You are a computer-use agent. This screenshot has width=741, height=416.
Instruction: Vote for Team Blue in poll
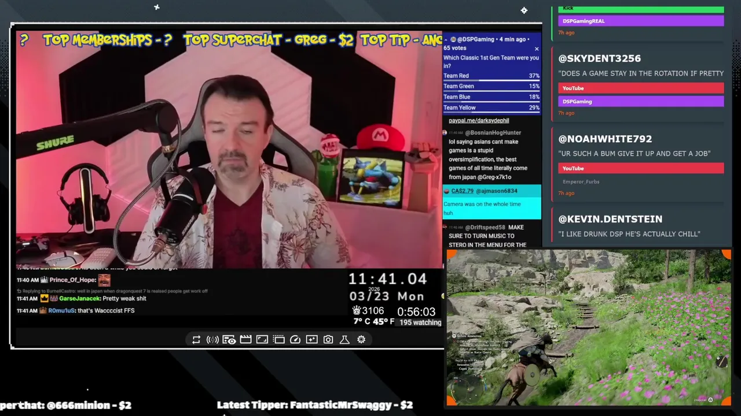[491, 97]
